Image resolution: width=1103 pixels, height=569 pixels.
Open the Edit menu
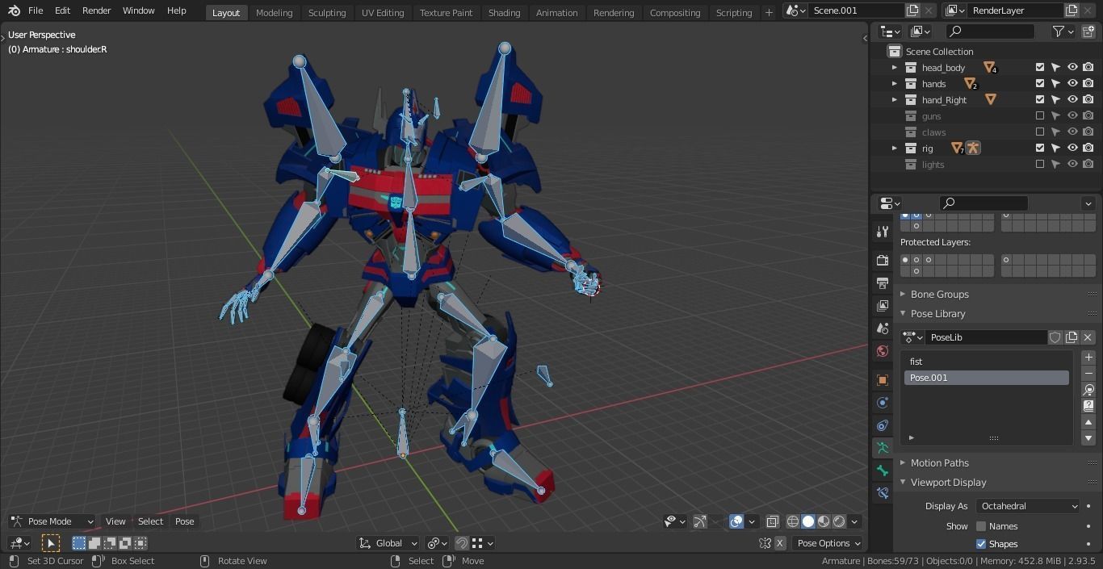pyautogui.click(x=62, y=10)
